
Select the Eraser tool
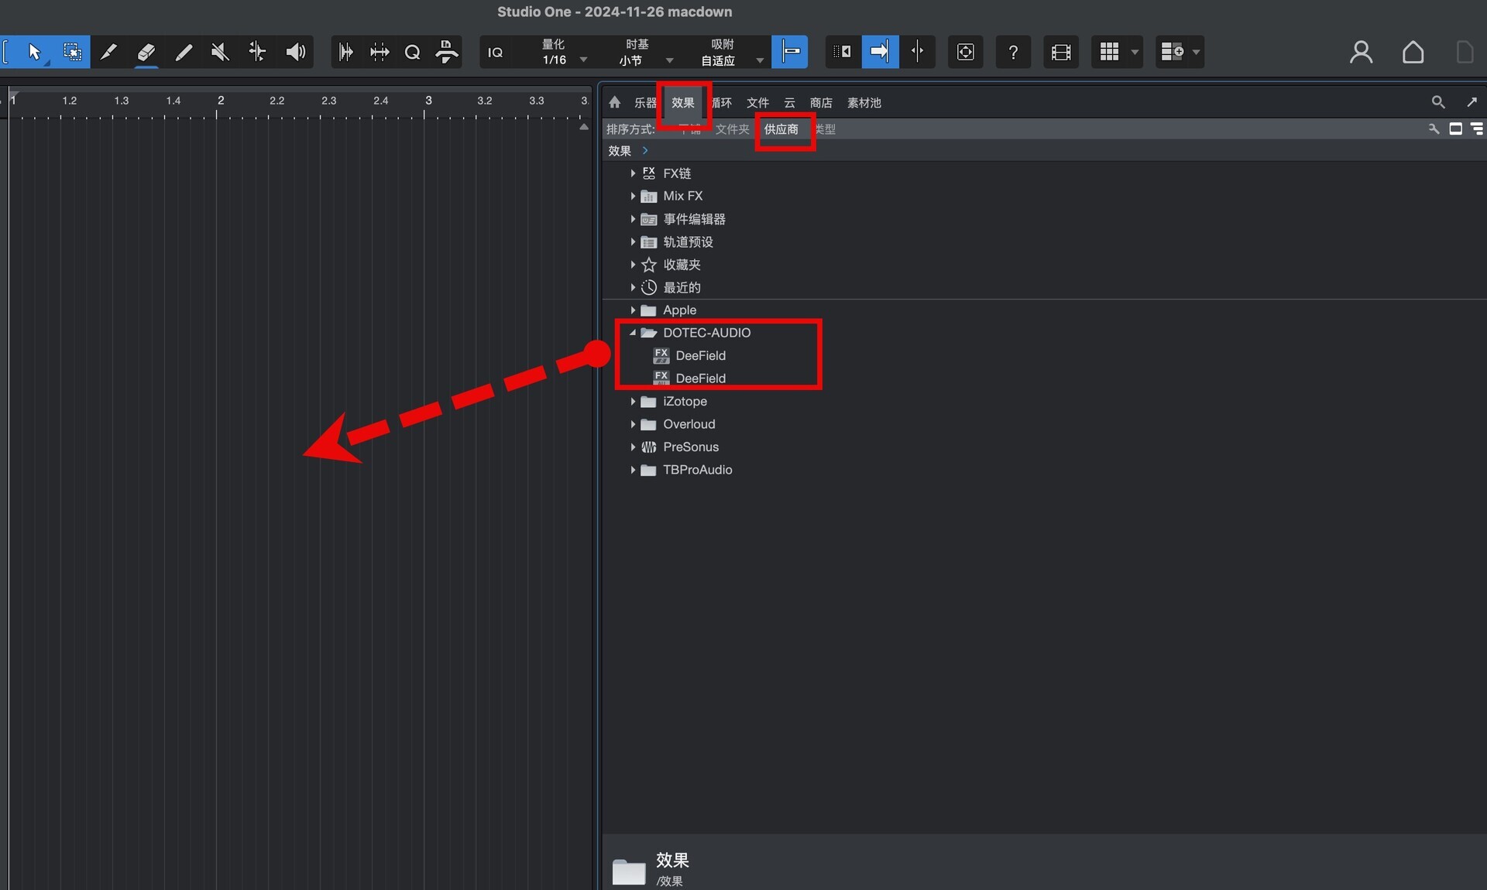coord(146,52)
